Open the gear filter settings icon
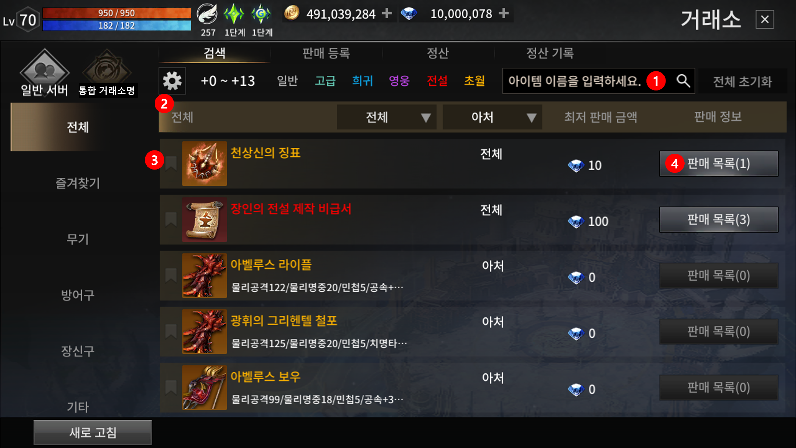 click(172, 81)
